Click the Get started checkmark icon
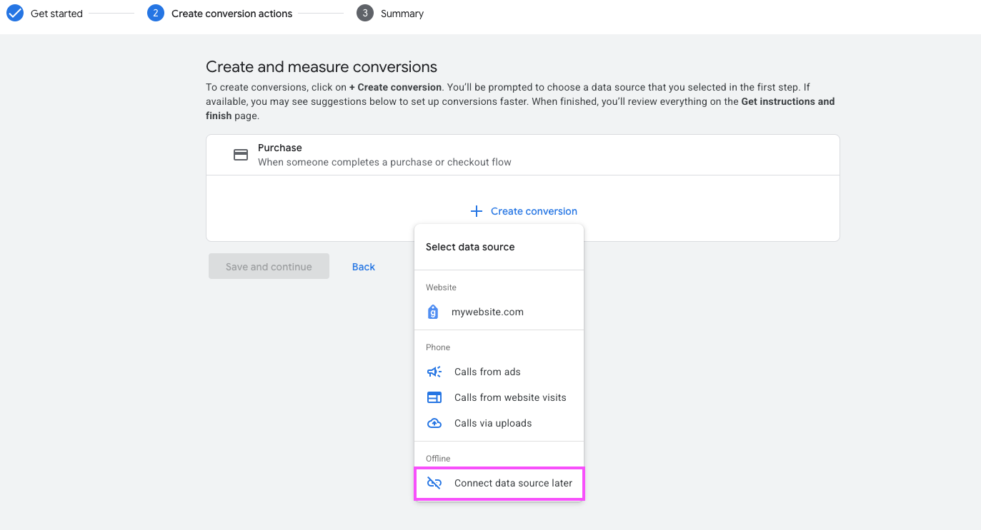981x530 pixels. point(15,13)
